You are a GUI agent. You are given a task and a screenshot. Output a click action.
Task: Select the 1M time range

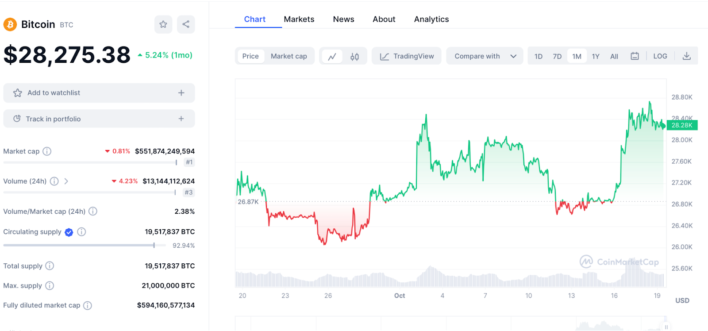pyautogui.click(x=577, y=56)
